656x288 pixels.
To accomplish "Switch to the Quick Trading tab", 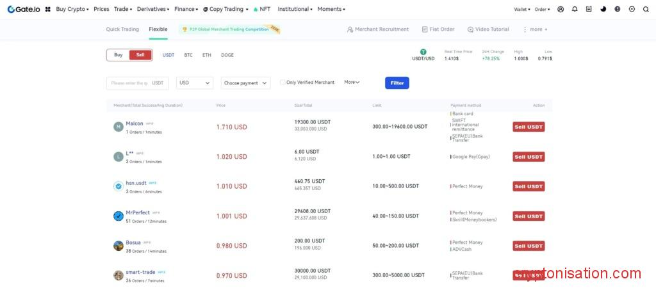I will 122,29.
